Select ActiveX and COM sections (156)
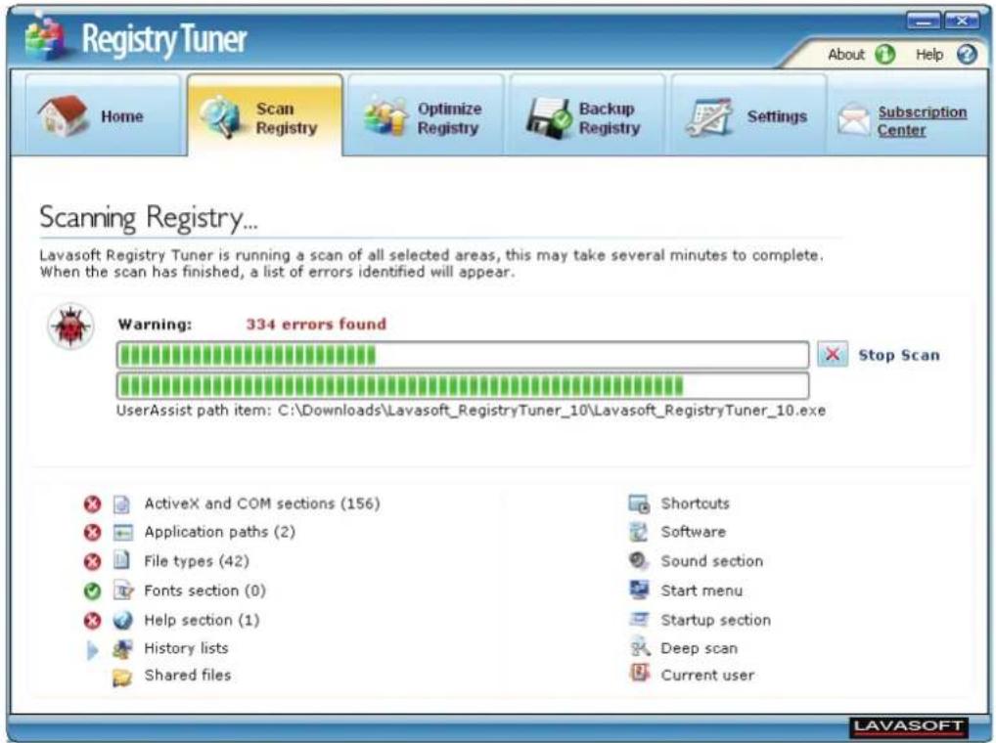 (261, 503)
